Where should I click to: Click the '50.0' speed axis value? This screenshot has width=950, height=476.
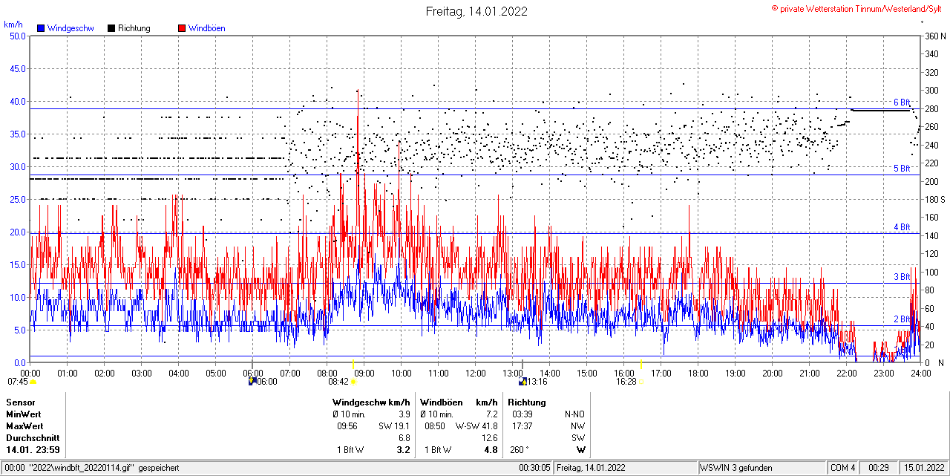coord(17,36)
